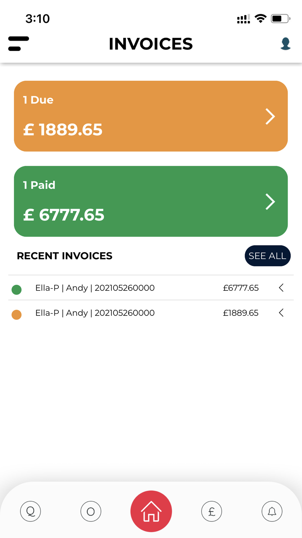Select the green paid status dot
302x538 pixels.
click(x=17, y=290)
